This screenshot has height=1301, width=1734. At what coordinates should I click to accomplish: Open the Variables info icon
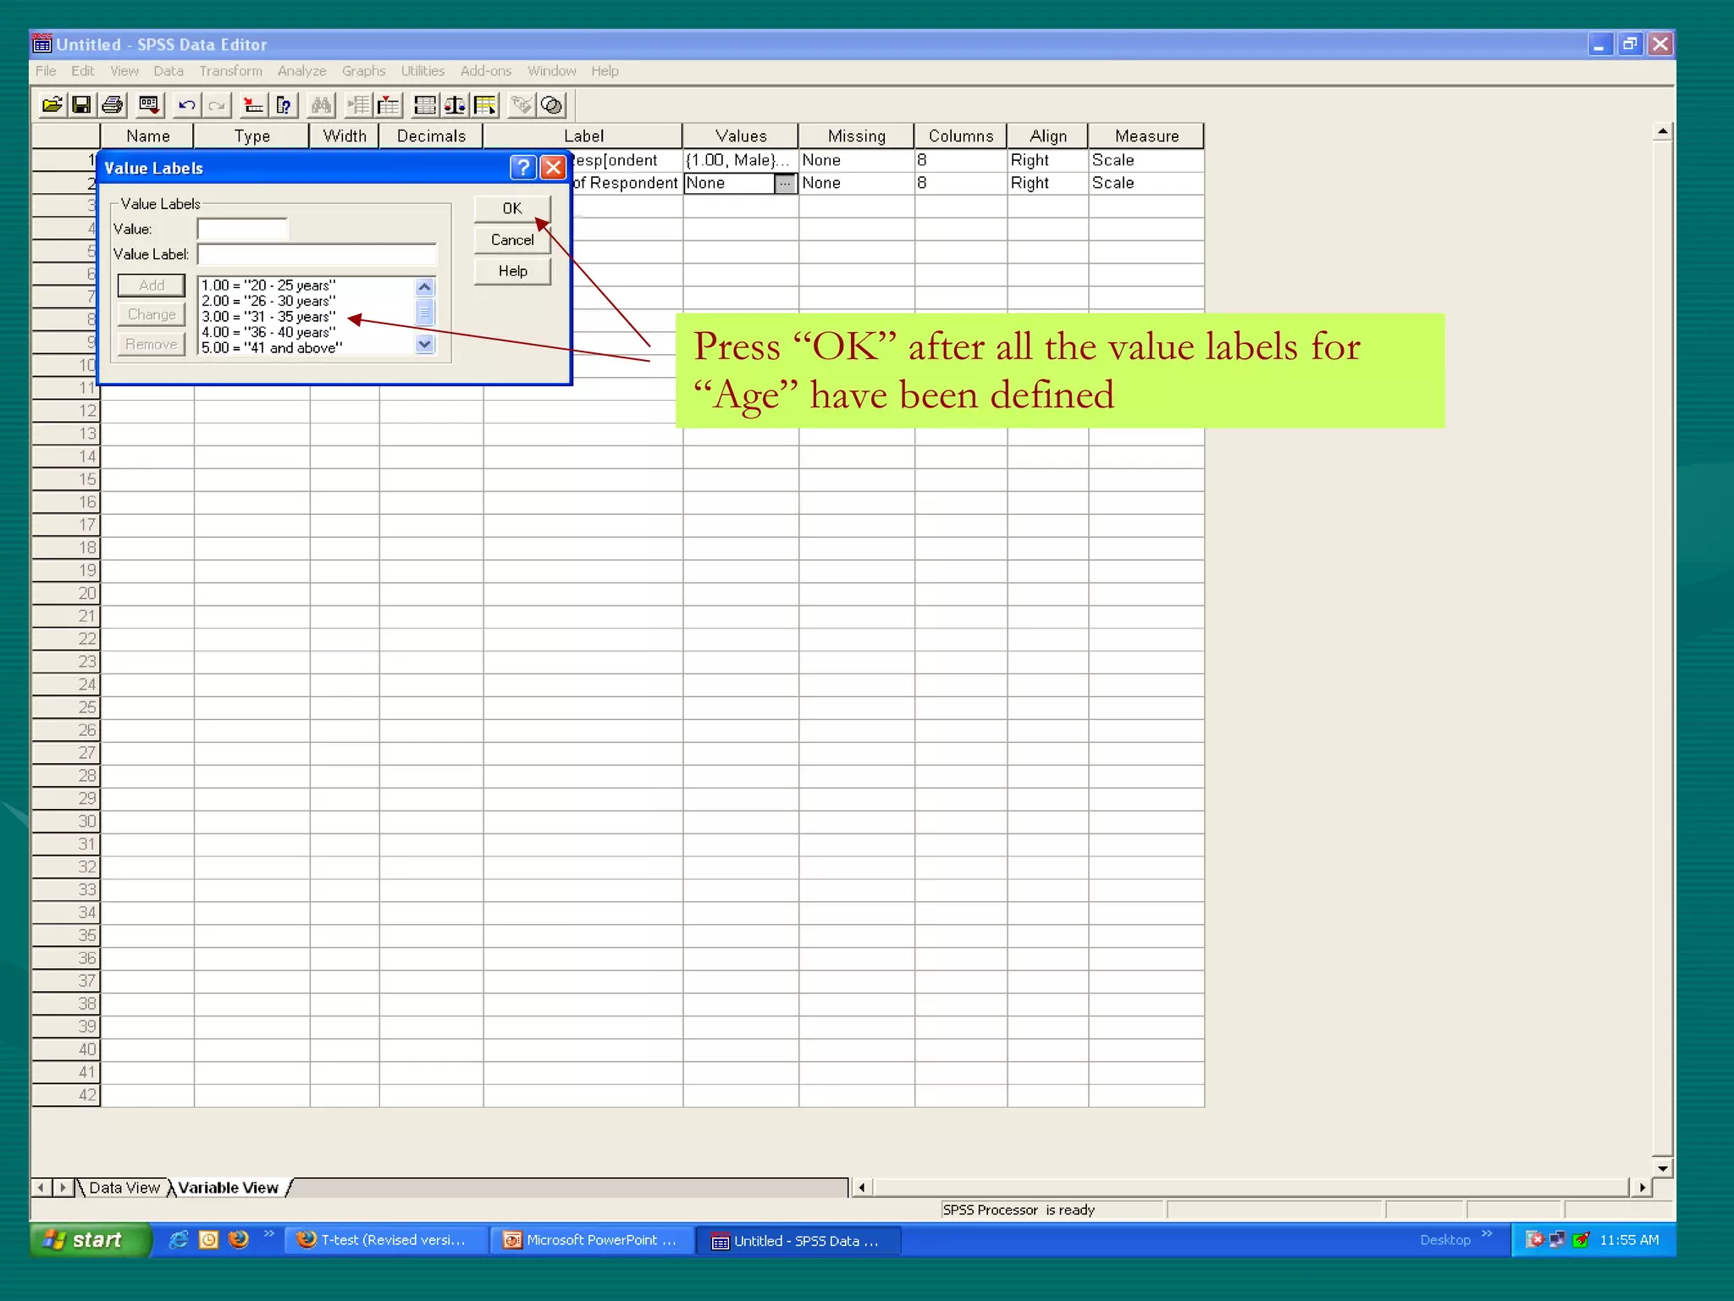click(x=284, y=105)
